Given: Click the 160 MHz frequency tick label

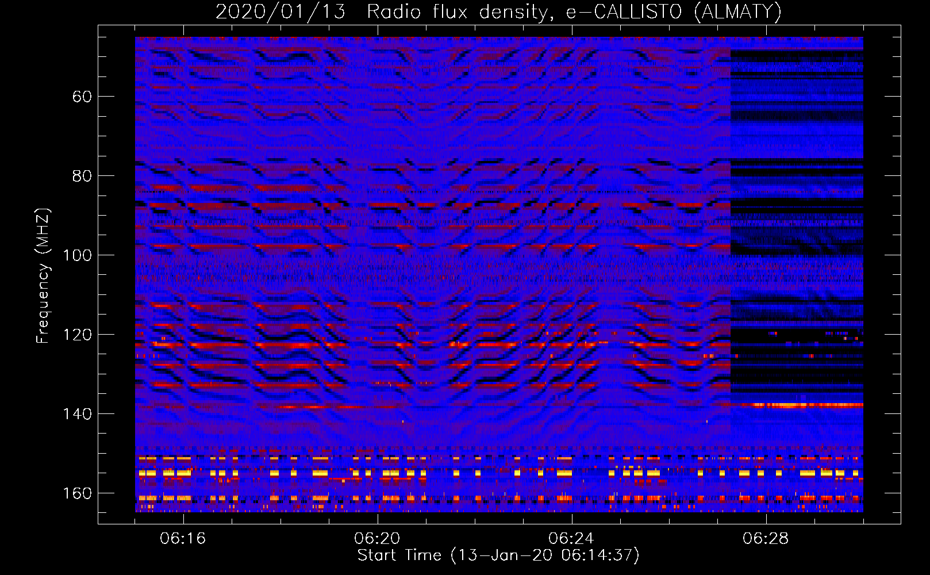Looking at the screenshot, I should pos(77,493).
